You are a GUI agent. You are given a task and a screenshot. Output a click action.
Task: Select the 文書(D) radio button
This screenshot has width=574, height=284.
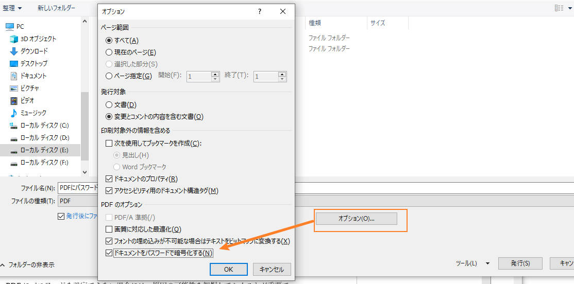109,105
